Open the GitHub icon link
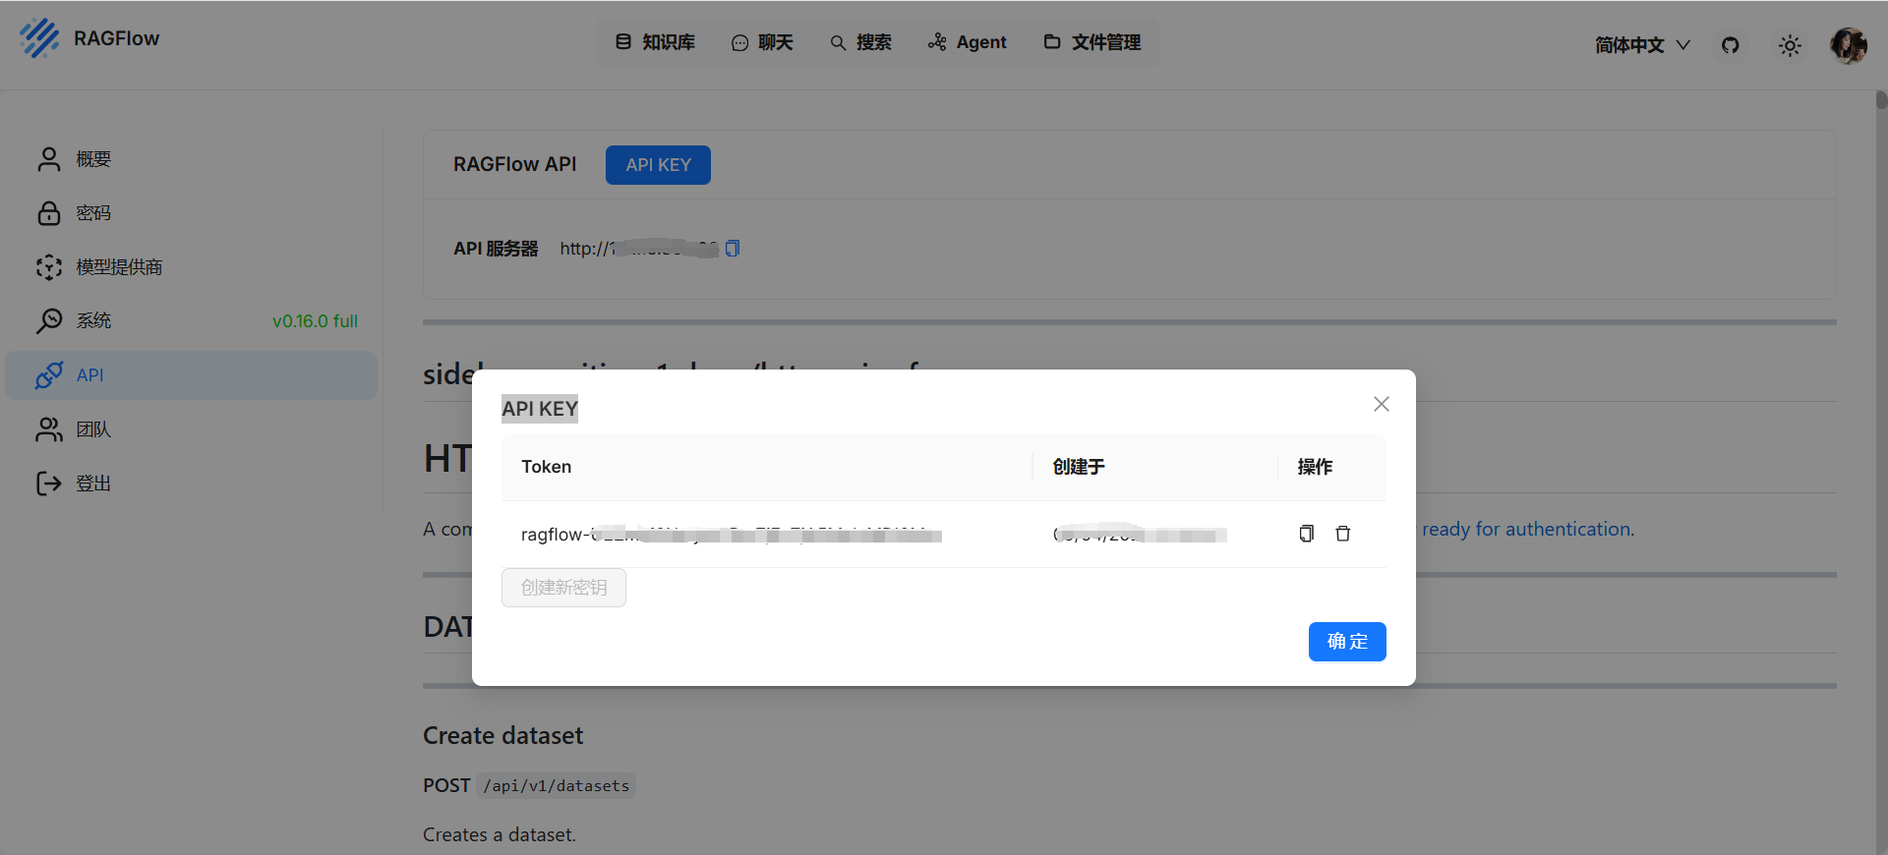The height and width of the screenshot is (855, 1888). 1731,45
